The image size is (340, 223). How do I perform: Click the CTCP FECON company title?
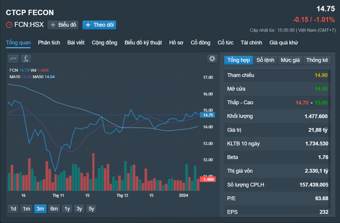pyautogui.click(x=30, y=13)
